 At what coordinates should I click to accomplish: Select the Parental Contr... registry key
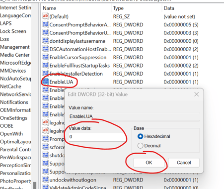tap(15, 150)
